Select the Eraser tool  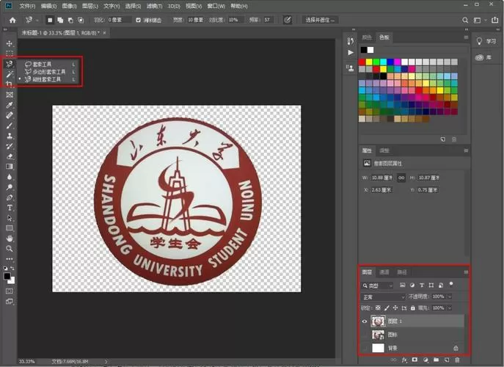point(10,156)
